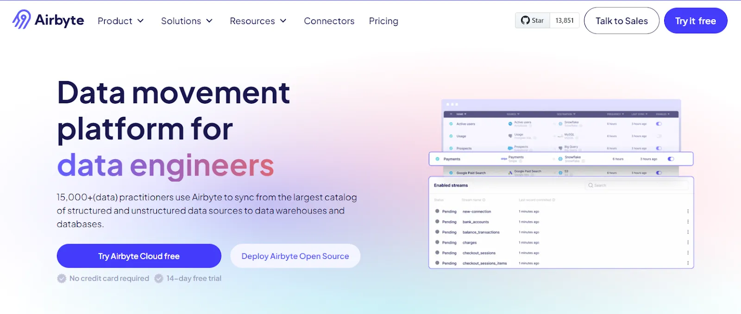
Task: Click Stripe source logo in Payments row
Action: coord(504,159)
